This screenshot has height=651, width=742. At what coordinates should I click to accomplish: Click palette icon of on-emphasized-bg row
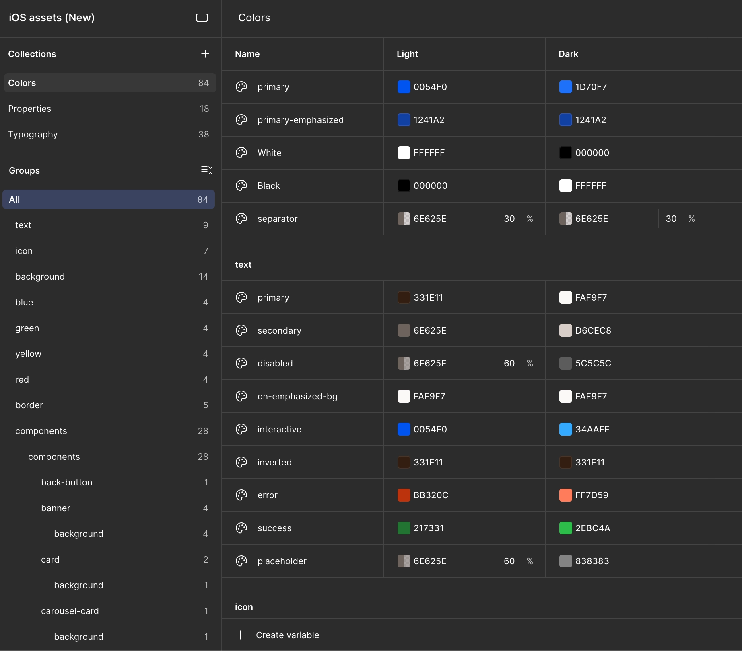tap(241, 396)
